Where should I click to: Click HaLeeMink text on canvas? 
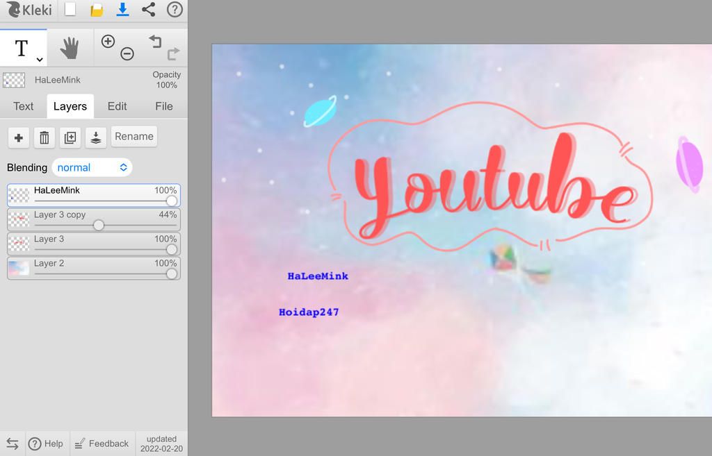pos(318,276)
